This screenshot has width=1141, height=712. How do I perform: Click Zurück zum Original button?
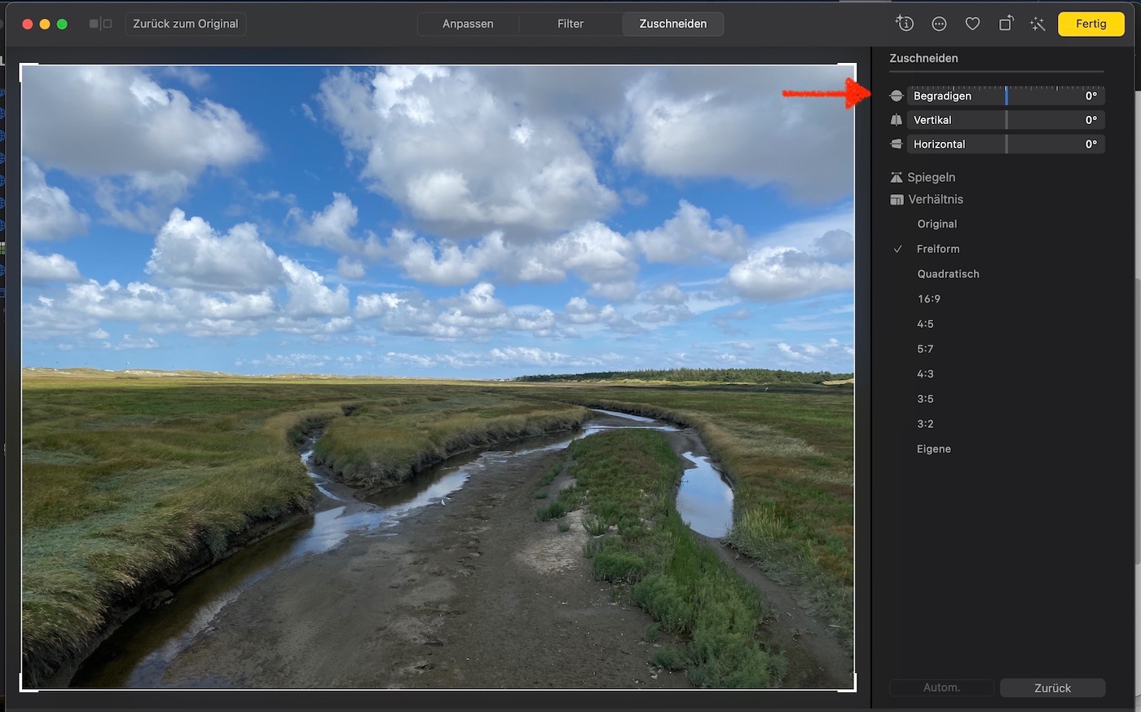coord(186,24)
